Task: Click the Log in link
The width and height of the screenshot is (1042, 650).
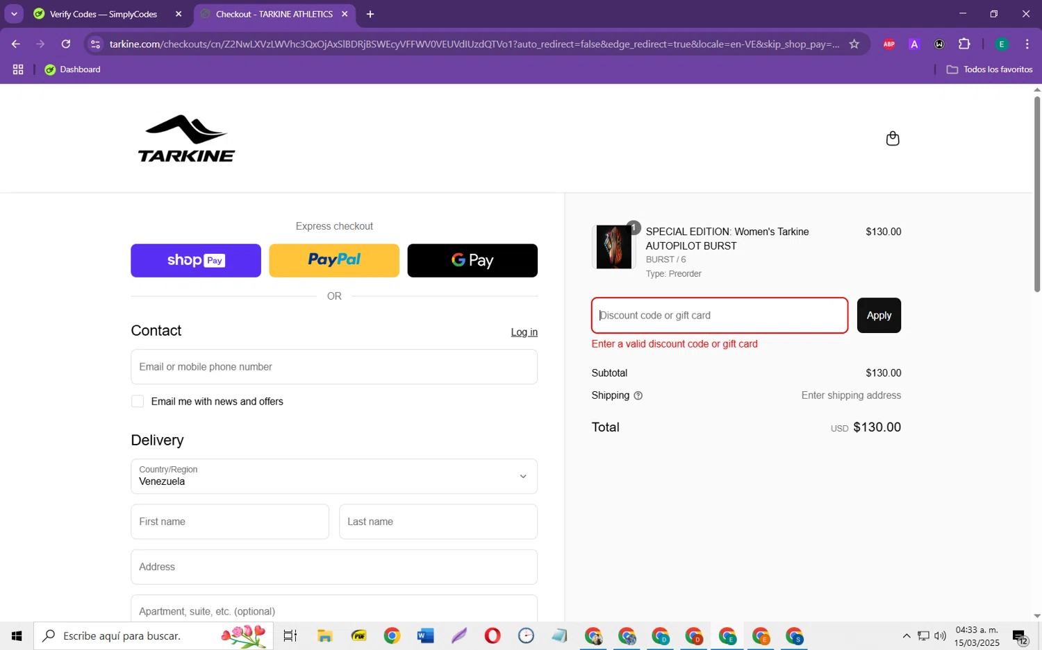Action: [524, 332]
